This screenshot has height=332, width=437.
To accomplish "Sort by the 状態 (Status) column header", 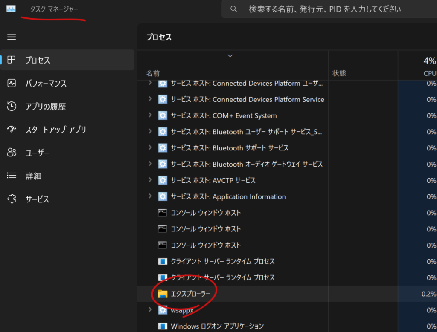I will click(339, 73).
